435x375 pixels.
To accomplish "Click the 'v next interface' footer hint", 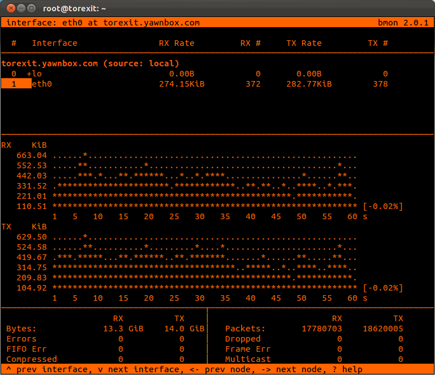I will (140, 369).
